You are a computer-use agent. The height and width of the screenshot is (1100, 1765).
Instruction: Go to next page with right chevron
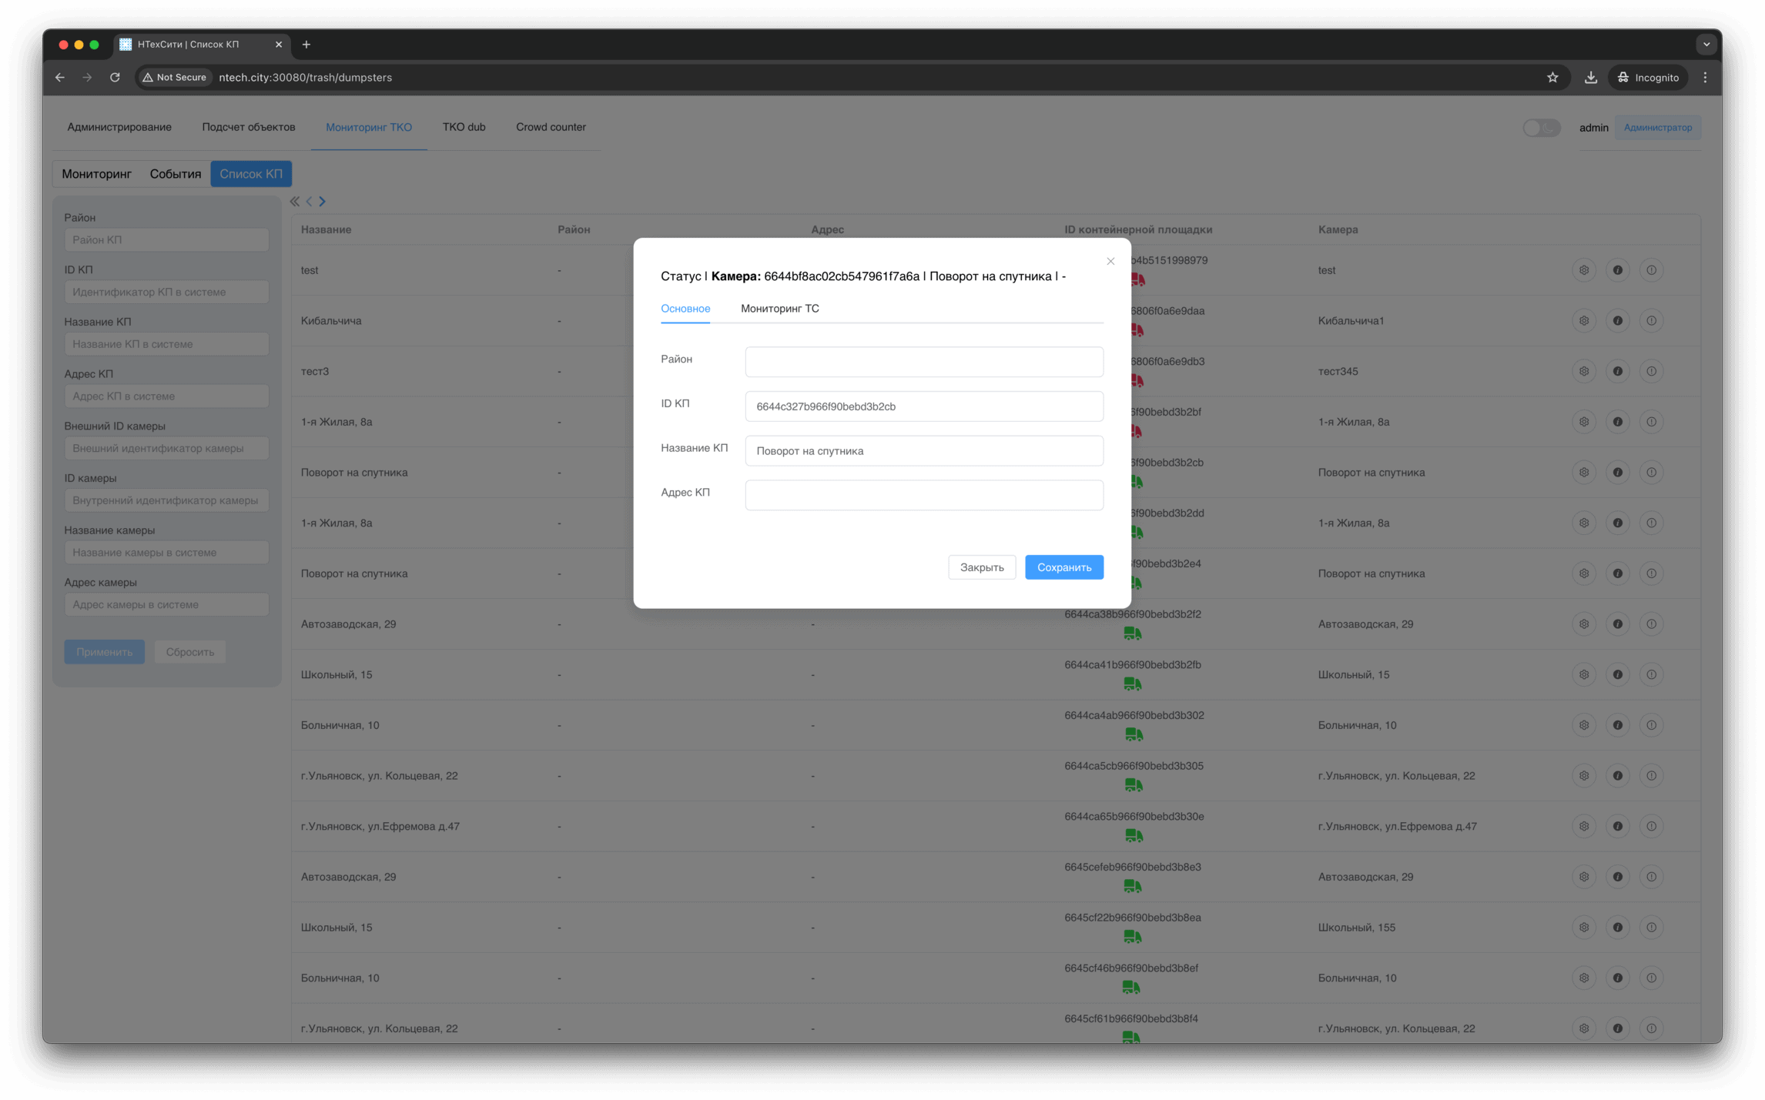(x=323, y=202)
